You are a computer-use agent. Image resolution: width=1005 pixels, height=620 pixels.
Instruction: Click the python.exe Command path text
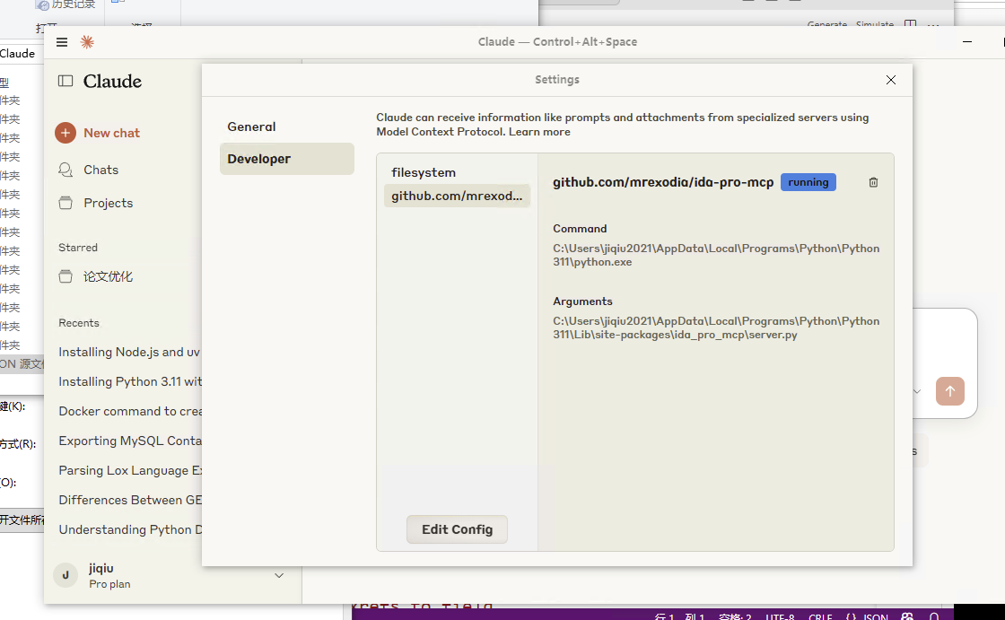click(x=716, y=255)
